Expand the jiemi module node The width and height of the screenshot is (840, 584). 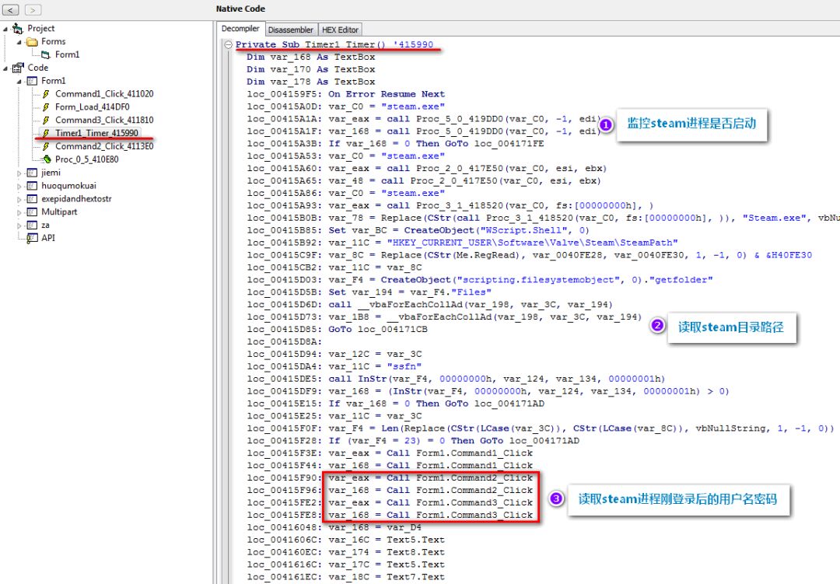(x=19, y=173)
